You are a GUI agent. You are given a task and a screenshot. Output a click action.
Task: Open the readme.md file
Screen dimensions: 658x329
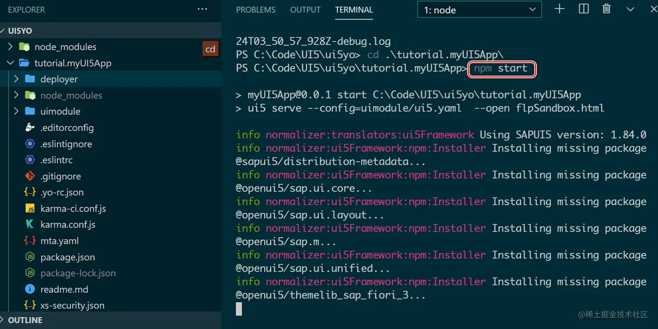click(x=64, y=289)
